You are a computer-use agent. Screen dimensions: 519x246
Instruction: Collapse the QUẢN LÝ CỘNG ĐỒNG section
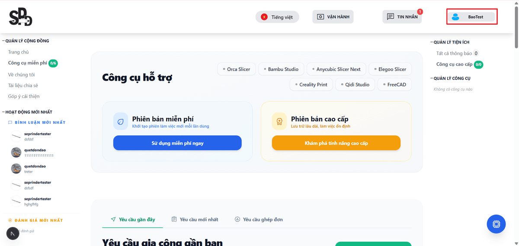26,41
